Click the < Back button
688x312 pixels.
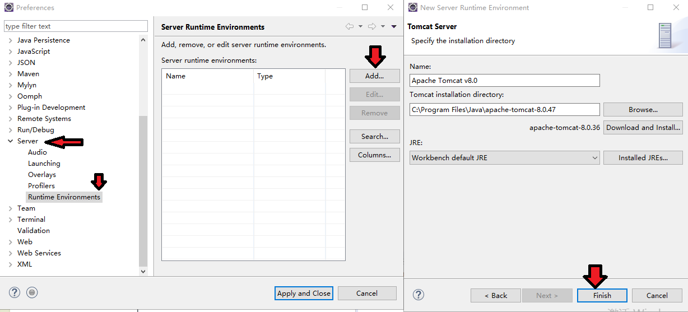[496, 295]
